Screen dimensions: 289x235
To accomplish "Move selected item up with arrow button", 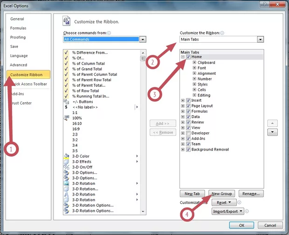I will point(272,123).
